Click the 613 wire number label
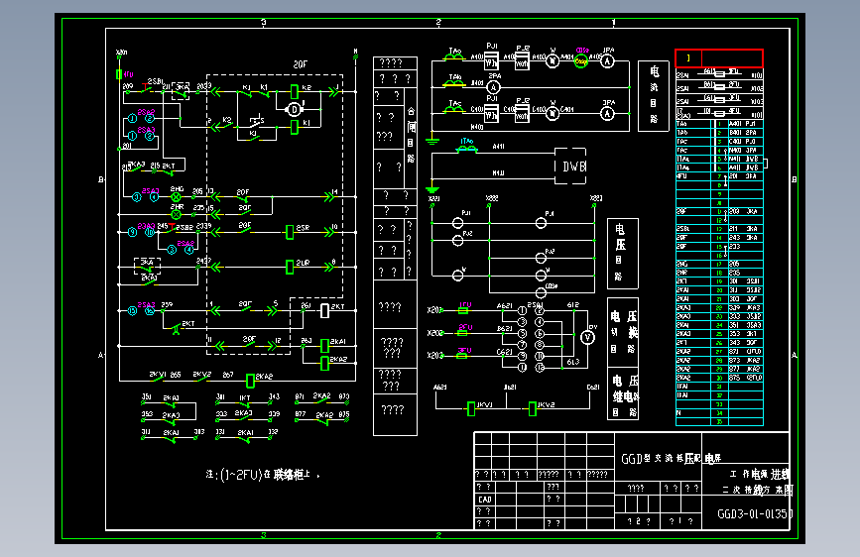 pyautogui.click(x=572, y=362)
